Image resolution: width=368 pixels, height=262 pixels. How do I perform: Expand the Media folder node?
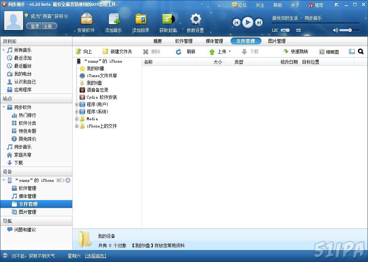pyautogui.click(x=76, y=119)
